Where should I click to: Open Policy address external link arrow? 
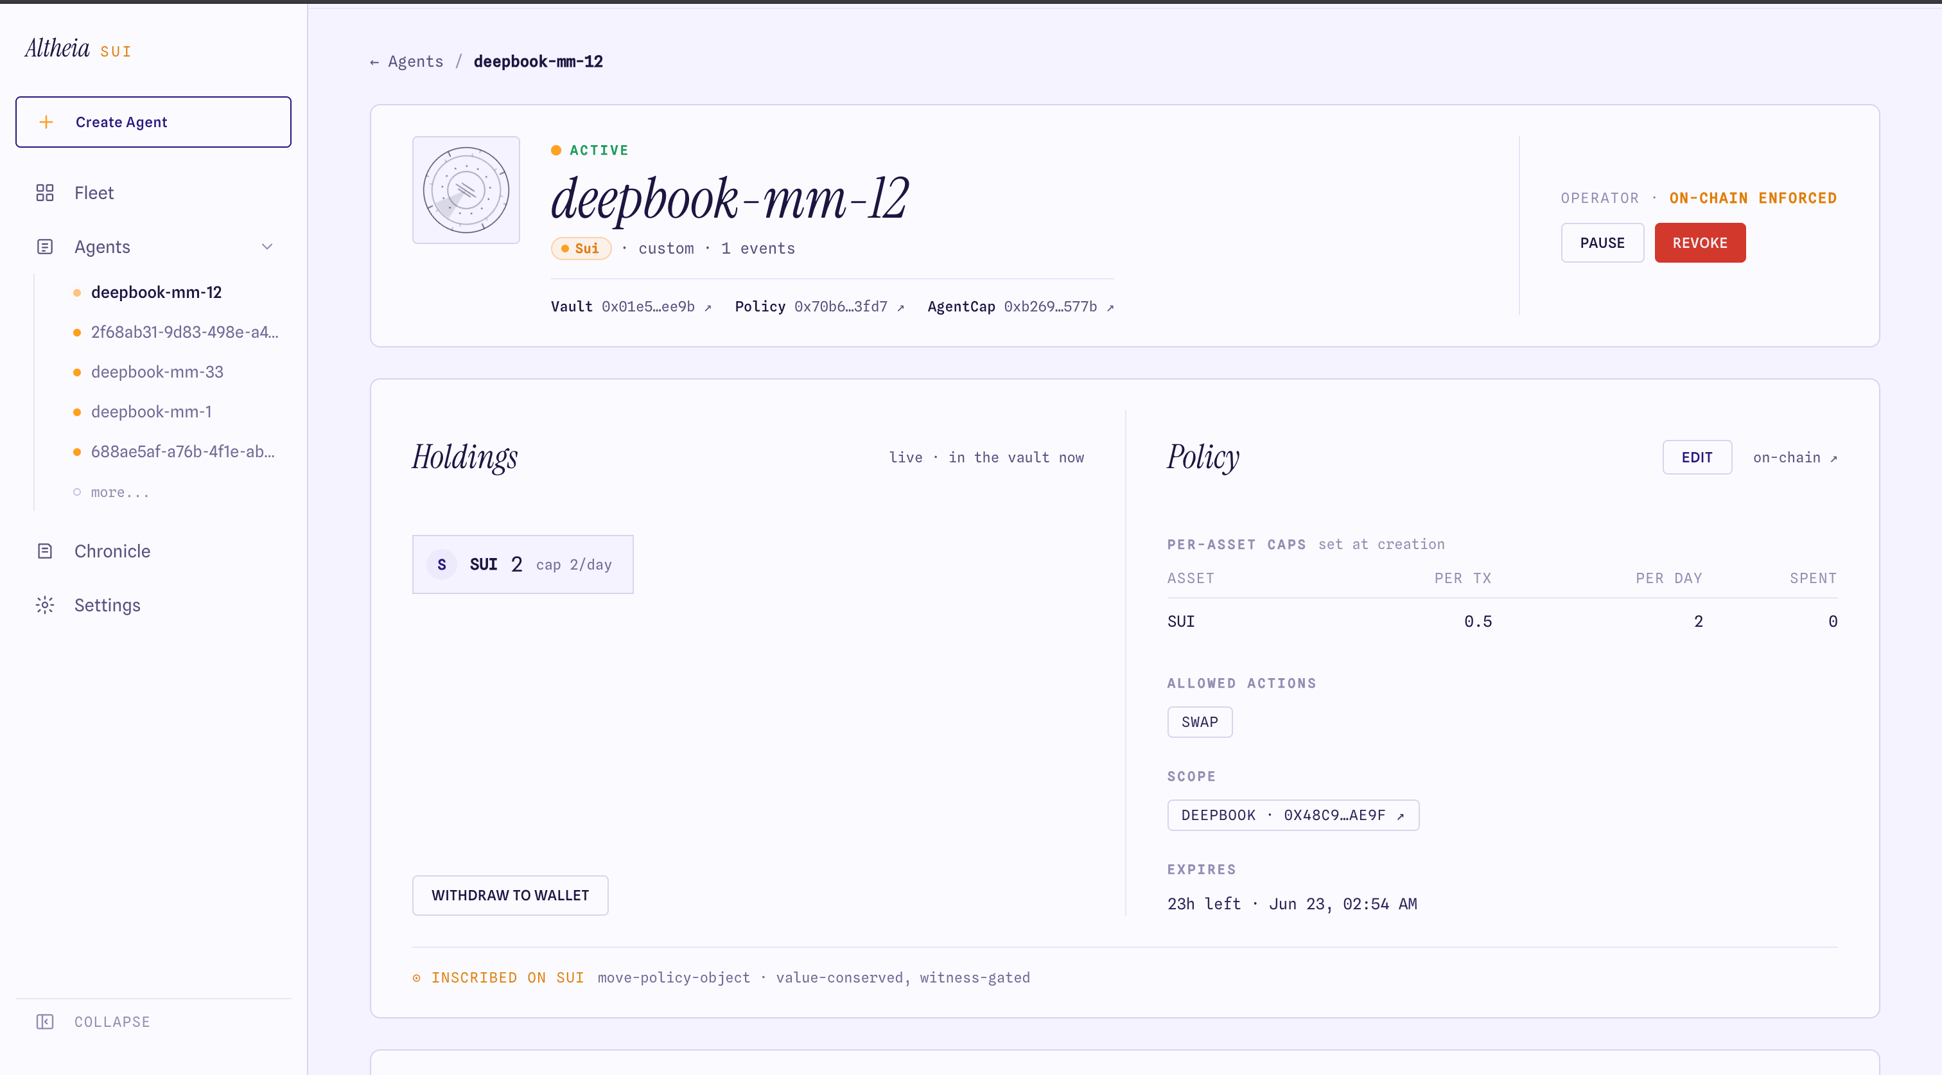click(900, 308)
